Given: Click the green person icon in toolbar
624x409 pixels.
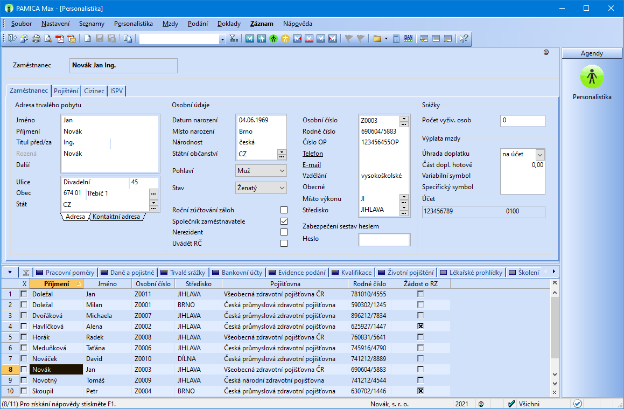Looking at the screenshot, I should click(274, 39).
